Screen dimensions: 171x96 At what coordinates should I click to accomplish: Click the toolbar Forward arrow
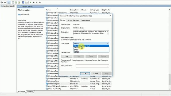pyautogui.click(x=5, y=2)
